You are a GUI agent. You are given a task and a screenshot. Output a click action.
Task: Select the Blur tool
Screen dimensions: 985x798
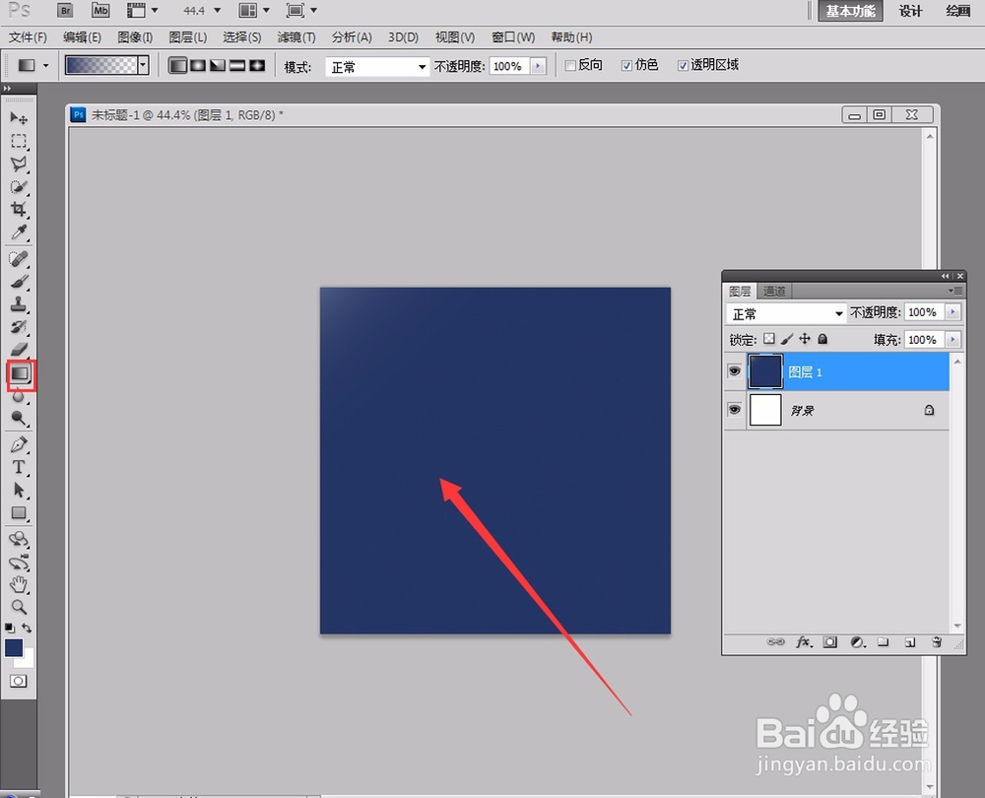click(19, 396)
